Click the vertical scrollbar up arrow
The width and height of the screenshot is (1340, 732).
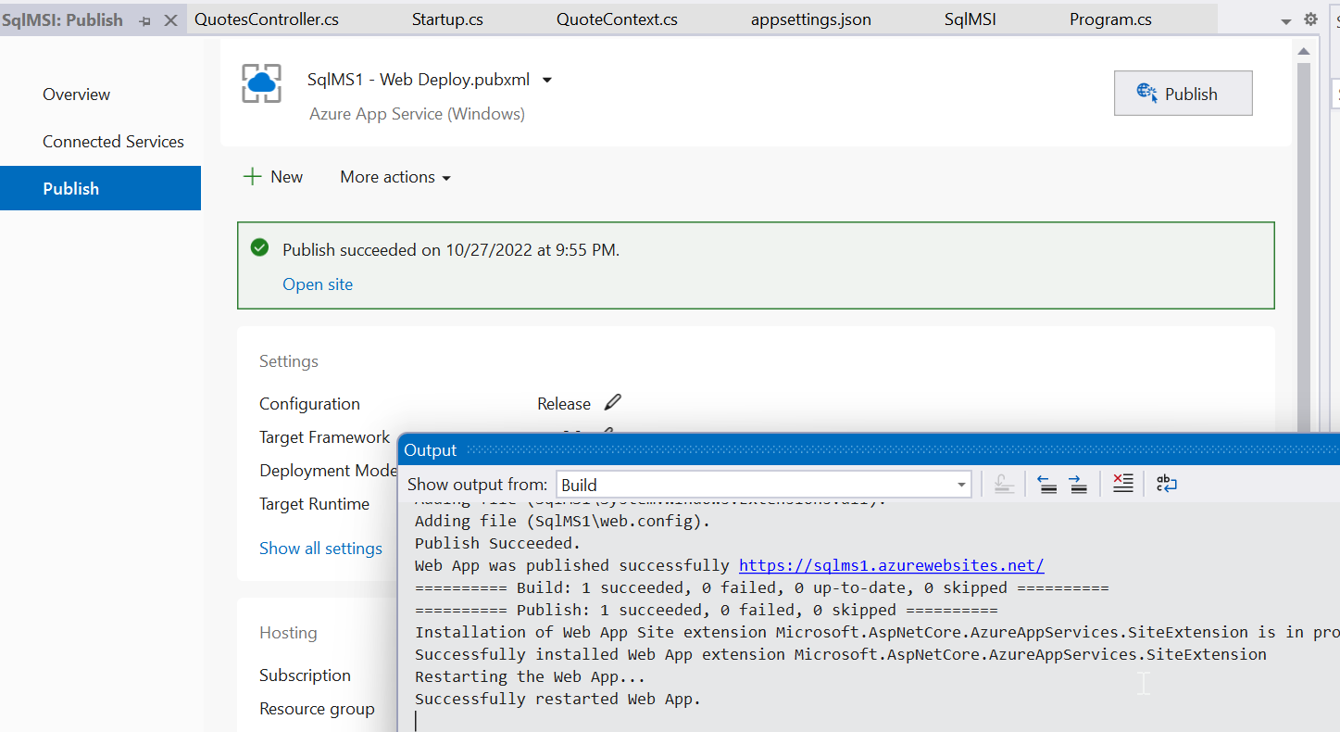1304,51
